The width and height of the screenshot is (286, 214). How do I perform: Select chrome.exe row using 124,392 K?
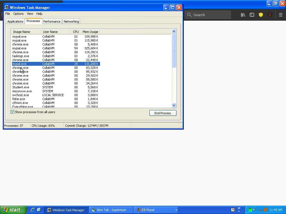[55, 52]
